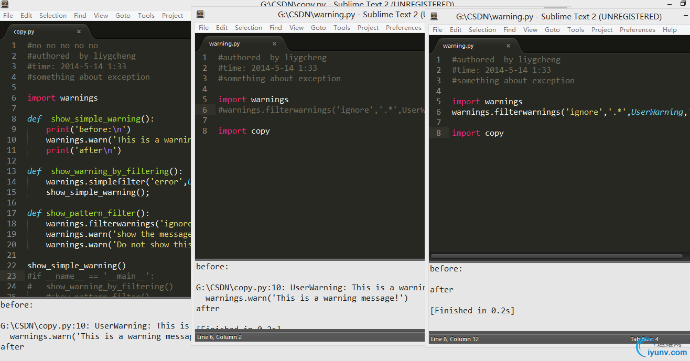Open Tools menu in the middle warning.py window

[342, 28]
